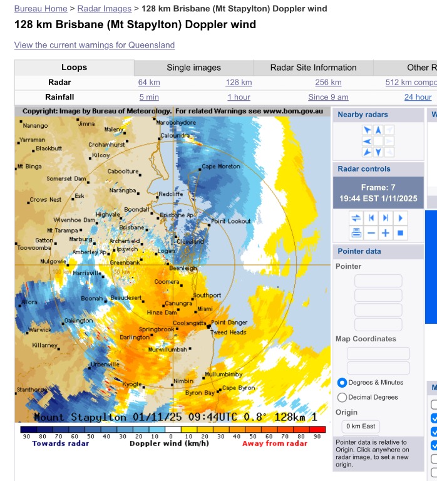Switch to the Single images tab
Screen dimensions: 437x481
pyautogui.click(x=193, y=68)
